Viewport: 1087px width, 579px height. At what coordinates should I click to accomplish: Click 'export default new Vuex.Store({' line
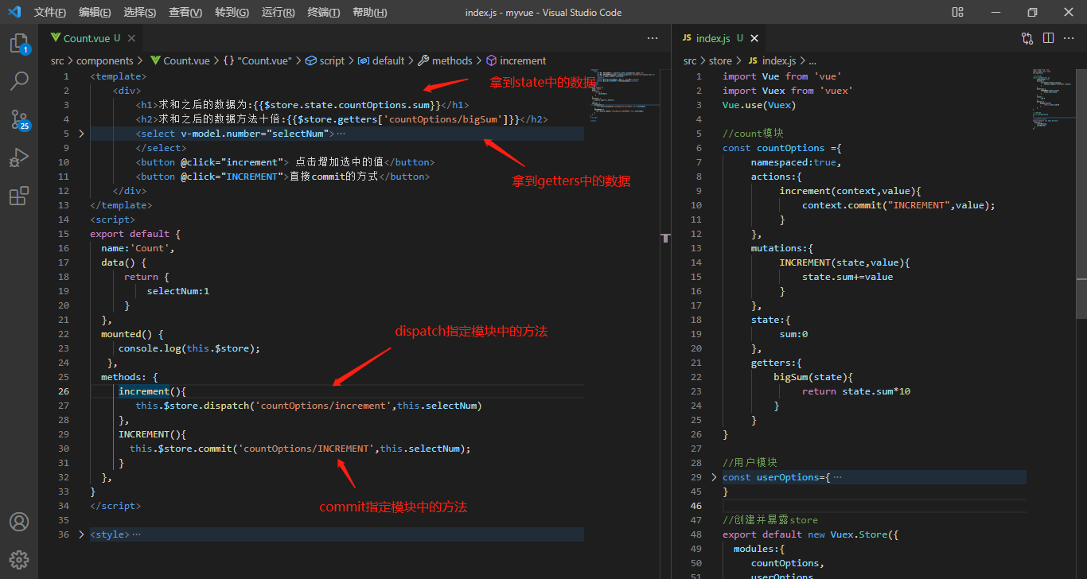point(810,534)
